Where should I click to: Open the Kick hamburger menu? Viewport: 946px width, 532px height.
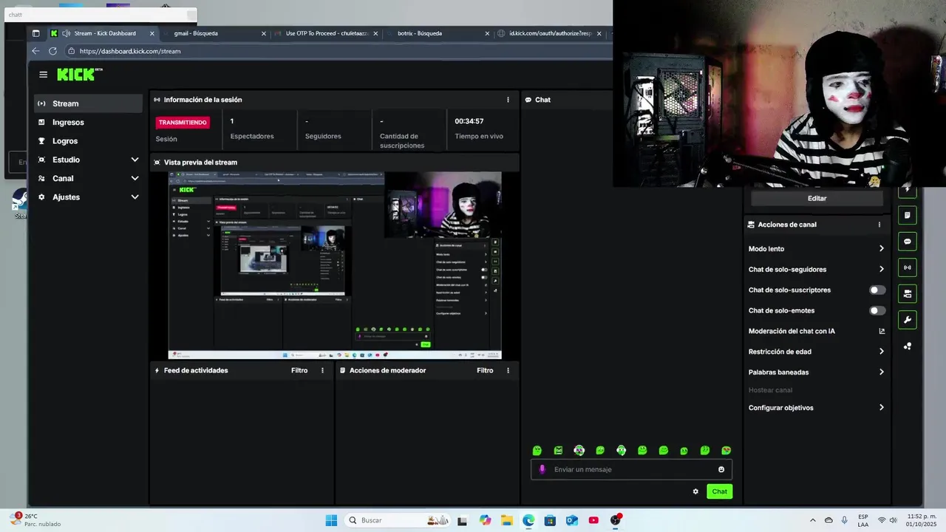tap(43, 75)
